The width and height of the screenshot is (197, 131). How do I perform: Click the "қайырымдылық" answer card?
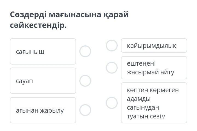click(154, 46)
